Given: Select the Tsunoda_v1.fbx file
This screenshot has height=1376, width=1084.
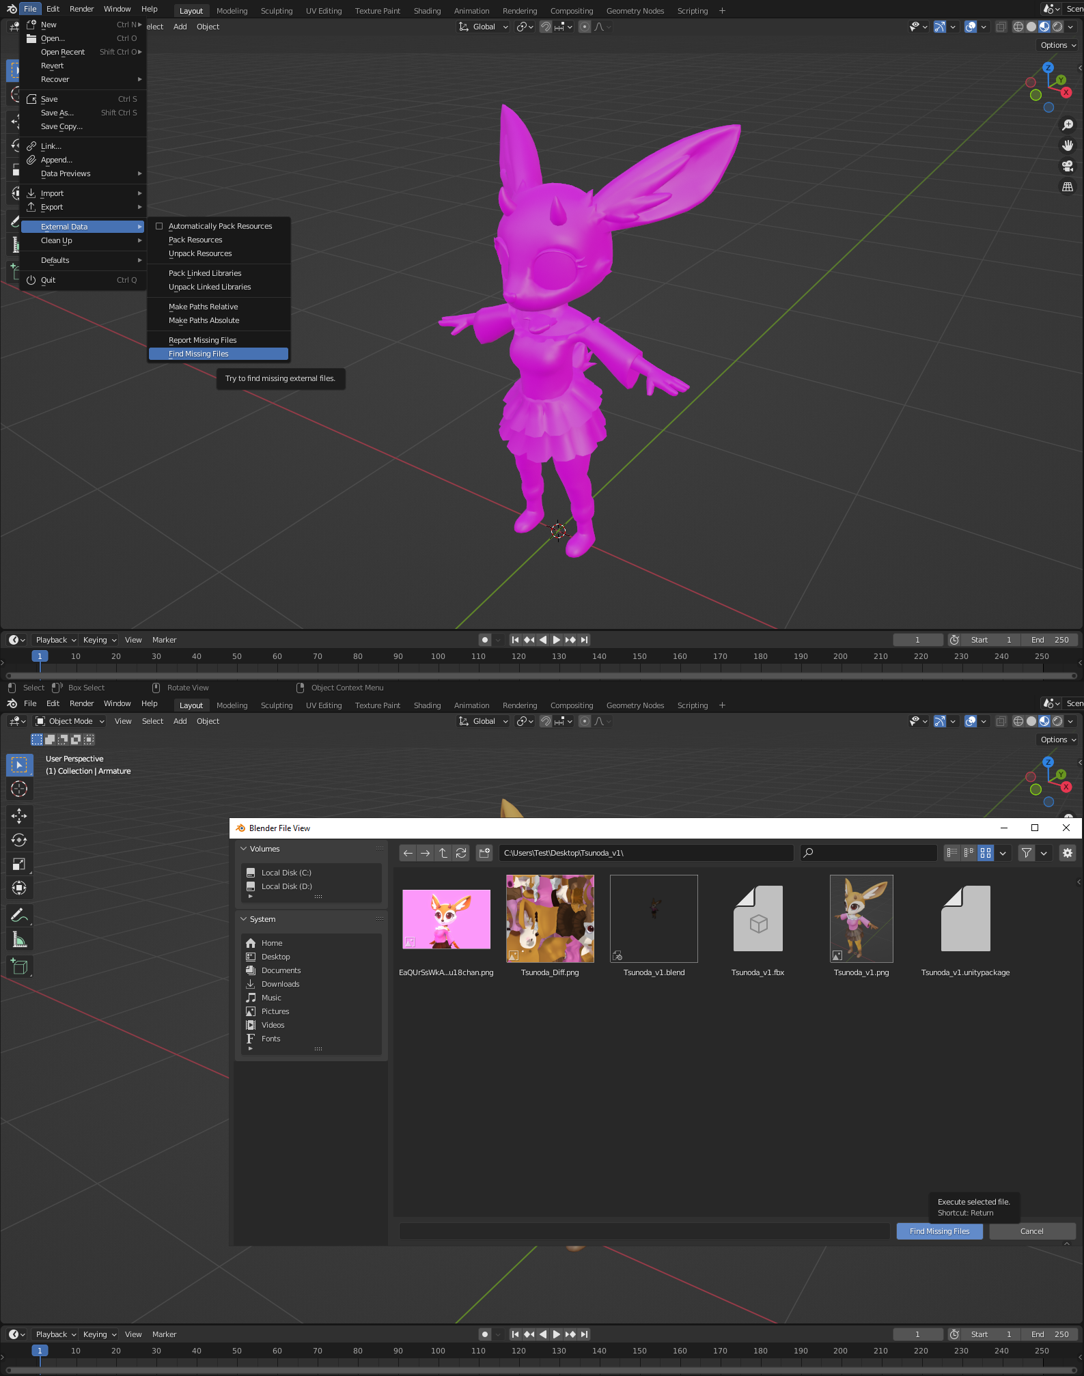Looking at the screenshot, I should pyautogui.click(x=758, y=919).
